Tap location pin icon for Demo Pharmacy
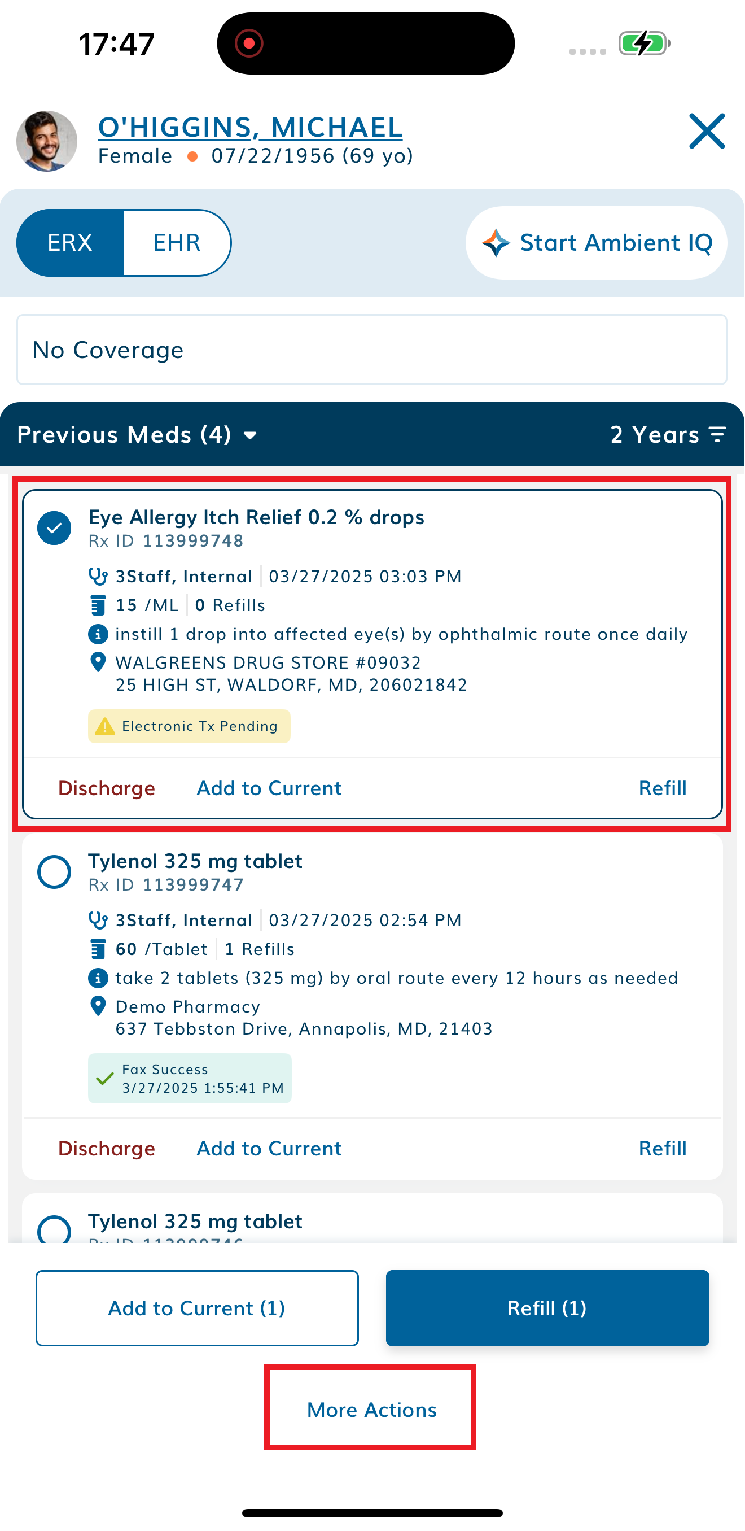 98,1006
